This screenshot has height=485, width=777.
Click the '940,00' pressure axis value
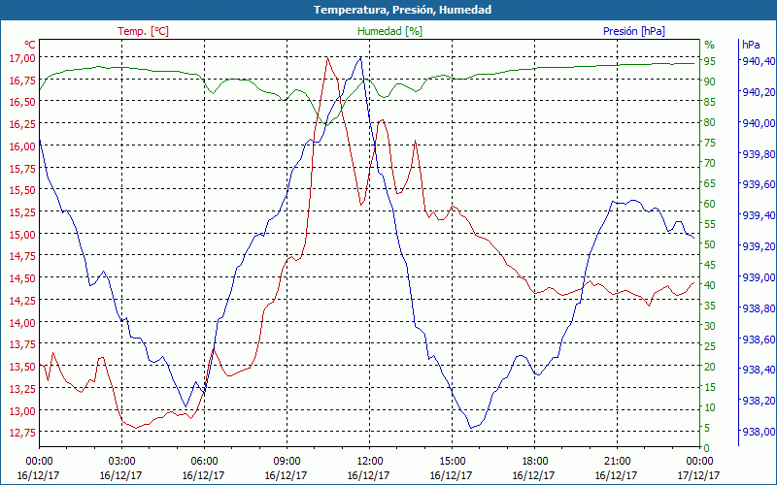tap(757, 123)
